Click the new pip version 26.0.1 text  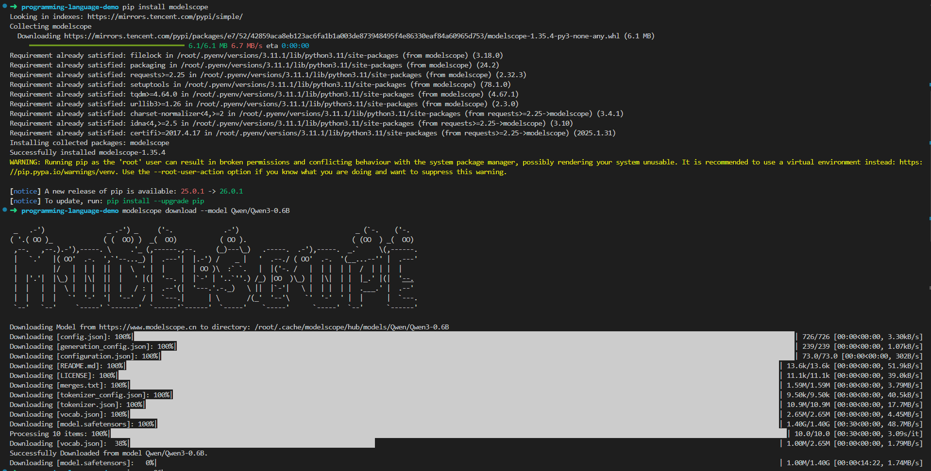pyautogui.click(x=231, y=191)
